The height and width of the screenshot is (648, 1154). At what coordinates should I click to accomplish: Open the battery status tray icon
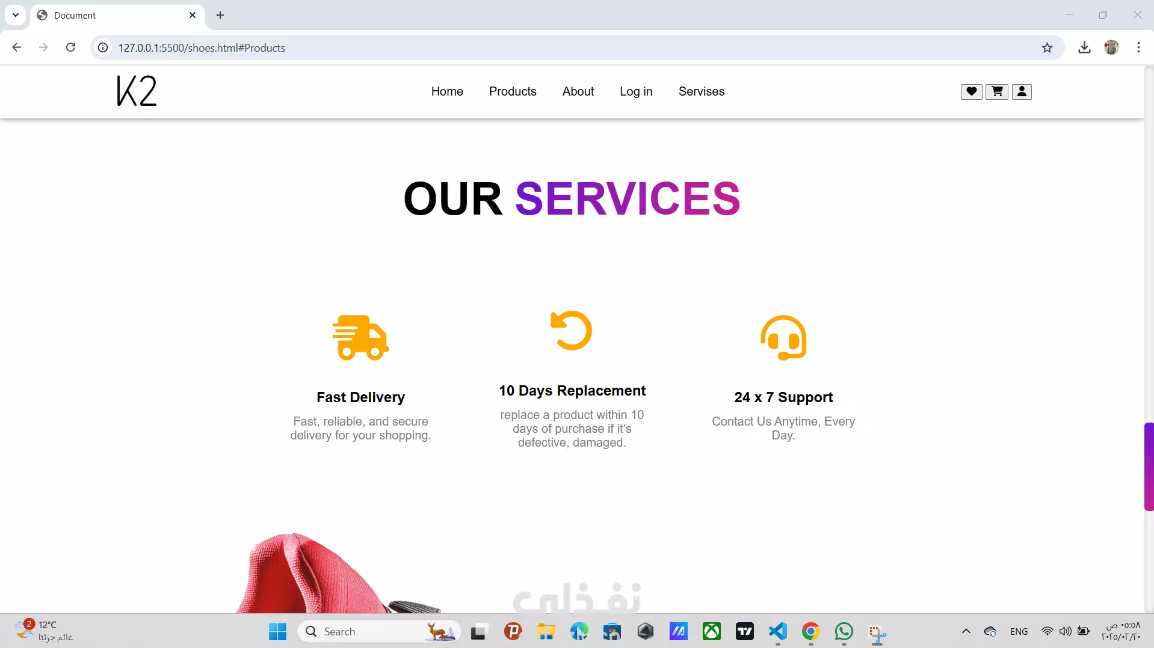coord(1084,631)
